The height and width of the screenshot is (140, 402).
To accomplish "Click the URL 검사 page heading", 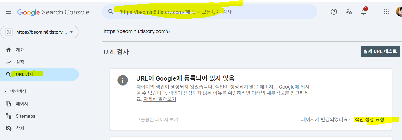I will 116,52.
